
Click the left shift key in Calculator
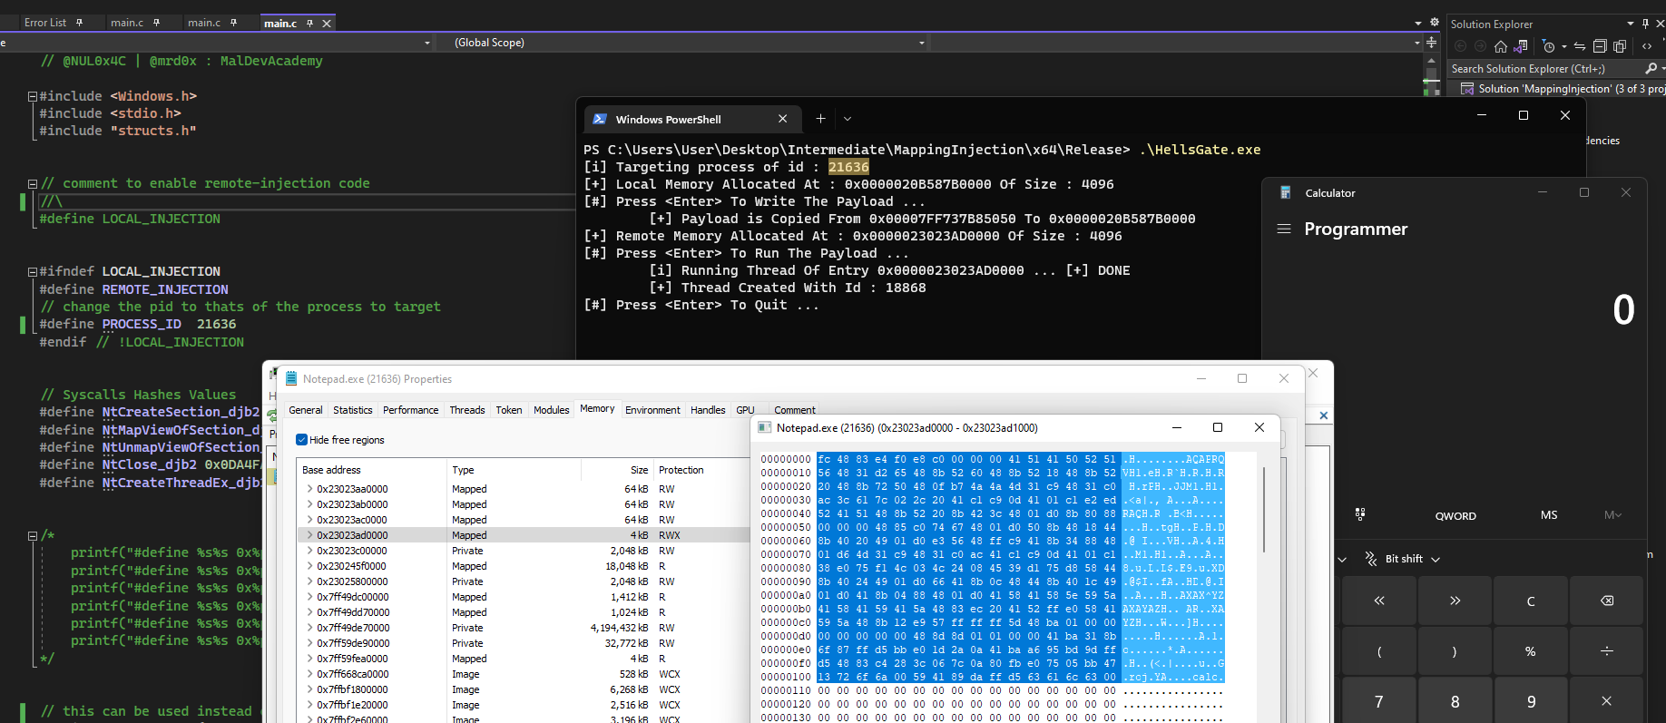pyautogui.click(x=1379, y=601)
